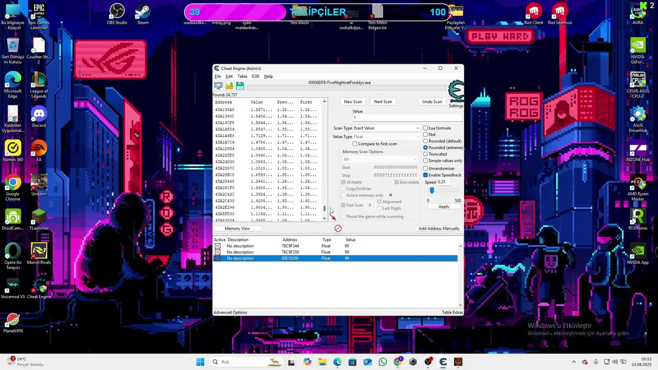Click Windows Start button on taskbar
Viewport: 658px width, 370px height.
point(200,362)
